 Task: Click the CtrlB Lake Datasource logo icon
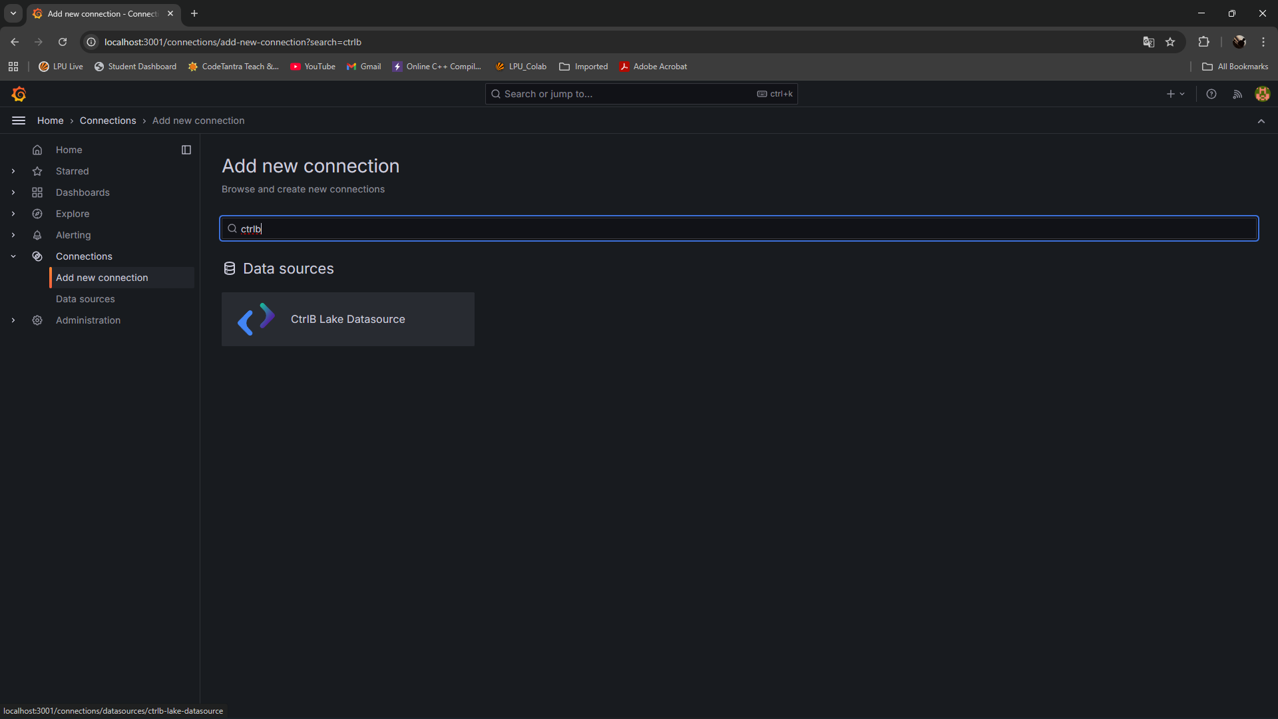pos(256,319)
